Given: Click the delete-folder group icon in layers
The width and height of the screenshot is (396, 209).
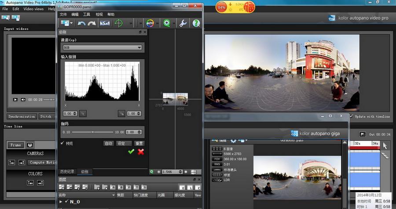Looking at the screenshot, I should pos(105,187).
